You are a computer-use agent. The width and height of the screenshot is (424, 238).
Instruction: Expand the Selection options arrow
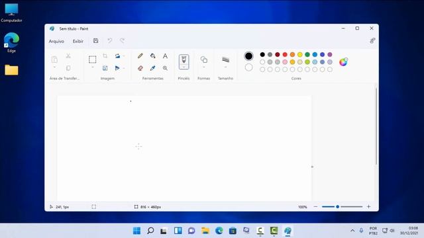point(93,67)
